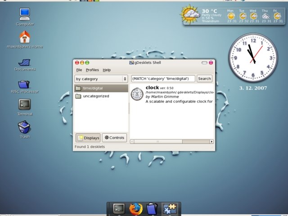Click the gDesklets puzzle icon in dock
The width and height of the screenshot is (288, 216).
click(170, 209)
